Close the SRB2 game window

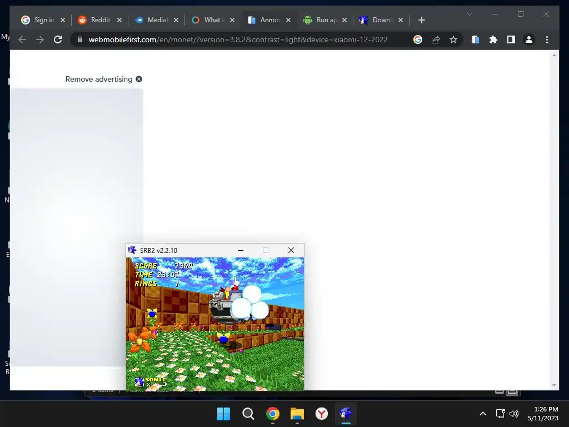click(291, 250)
